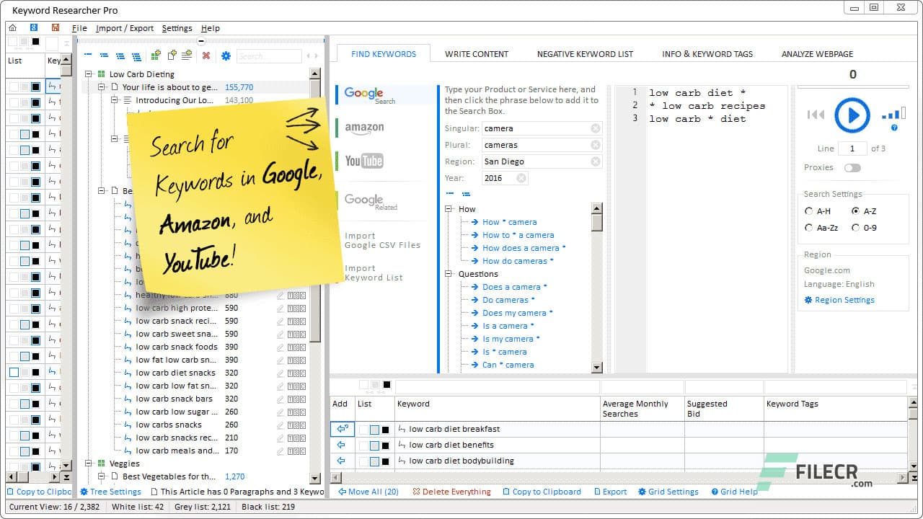Select the Amazon source icon
This screenshot has height=519, width=923.
(x=366, y=128)
